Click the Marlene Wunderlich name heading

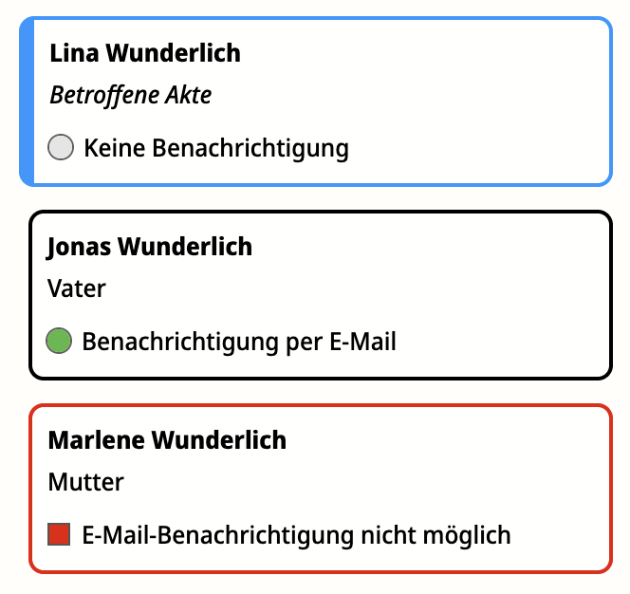point(166,440)
